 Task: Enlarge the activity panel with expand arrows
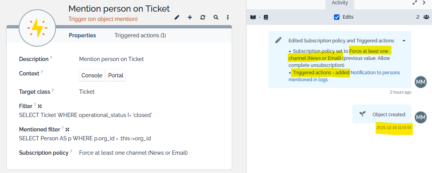click(x=415, y=3)
